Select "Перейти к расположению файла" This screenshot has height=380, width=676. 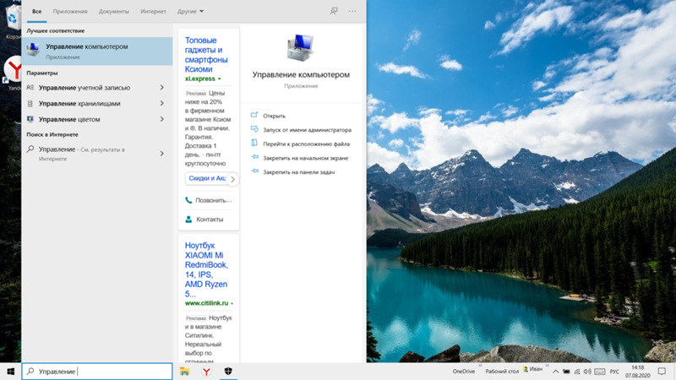pos(306,144)
